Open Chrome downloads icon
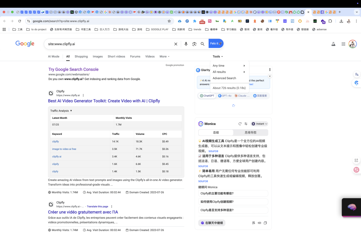 click(341, 21)
